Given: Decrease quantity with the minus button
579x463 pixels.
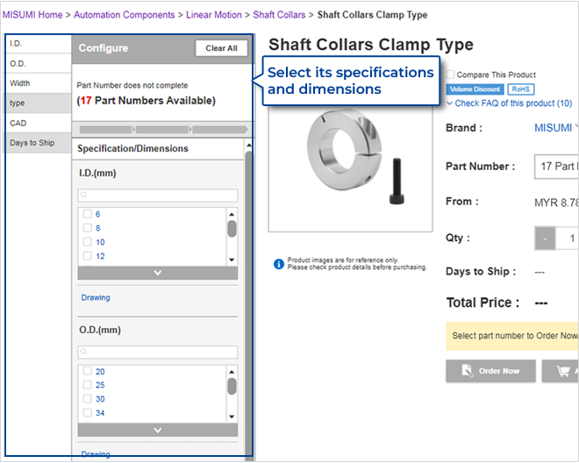Looking at the screenshot, I should pyautogui.click(x=545, y=239).
